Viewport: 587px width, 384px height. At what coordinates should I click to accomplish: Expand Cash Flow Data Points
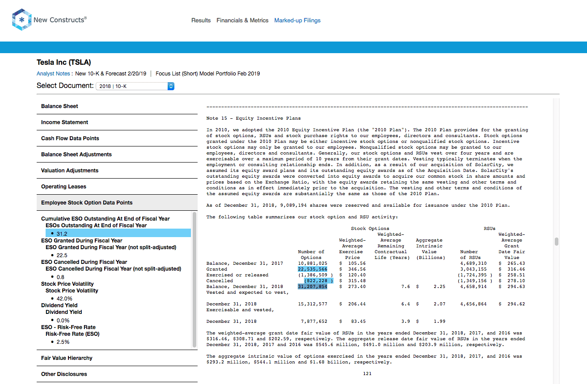coord(117,138)
